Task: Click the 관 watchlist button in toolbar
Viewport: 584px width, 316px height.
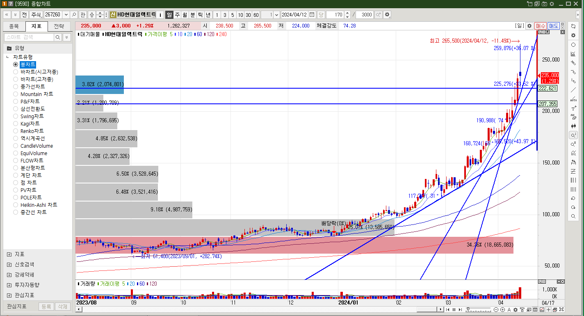Action: pyautogui.click(x=83, y=14)
